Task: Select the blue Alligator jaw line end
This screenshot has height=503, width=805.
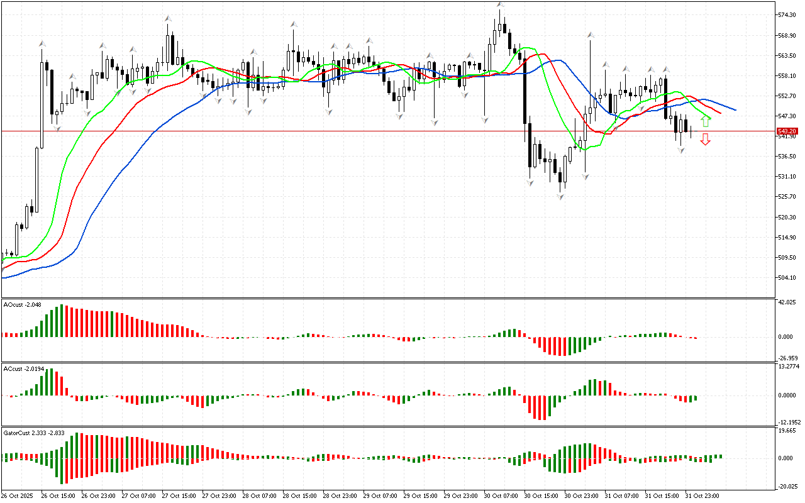Action: coord(735,110)
